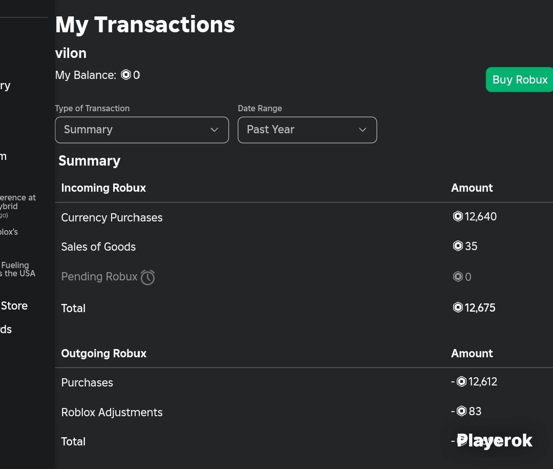Click the chevron arrow in the Summary dropdown
The height and width of the screenshot is (469, 553).
click(214, 130)
